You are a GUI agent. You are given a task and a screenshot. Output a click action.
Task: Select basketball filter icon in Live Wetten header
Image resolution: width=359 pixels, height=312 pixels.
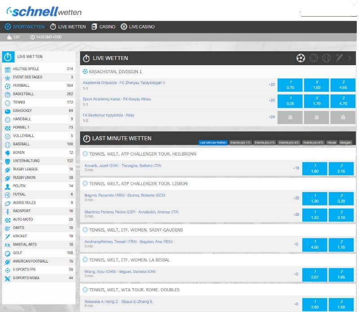tap(326, 58)
